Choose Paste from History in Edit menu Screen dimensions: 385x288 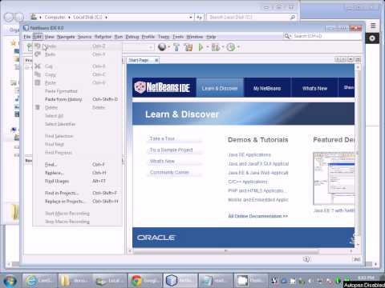[x=77, y=99]
